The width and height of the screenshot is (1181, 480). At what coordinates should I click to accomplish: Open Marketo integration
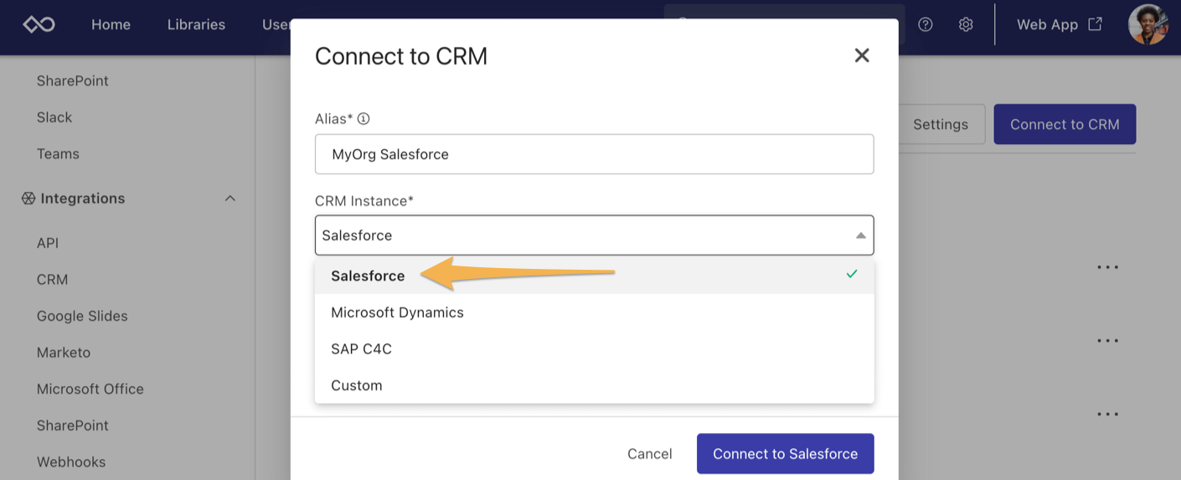[64, 353]
